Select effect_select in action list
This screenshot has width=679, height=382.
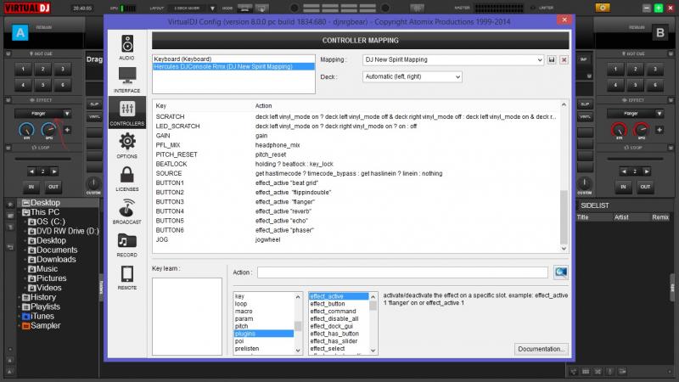[339, 349]
